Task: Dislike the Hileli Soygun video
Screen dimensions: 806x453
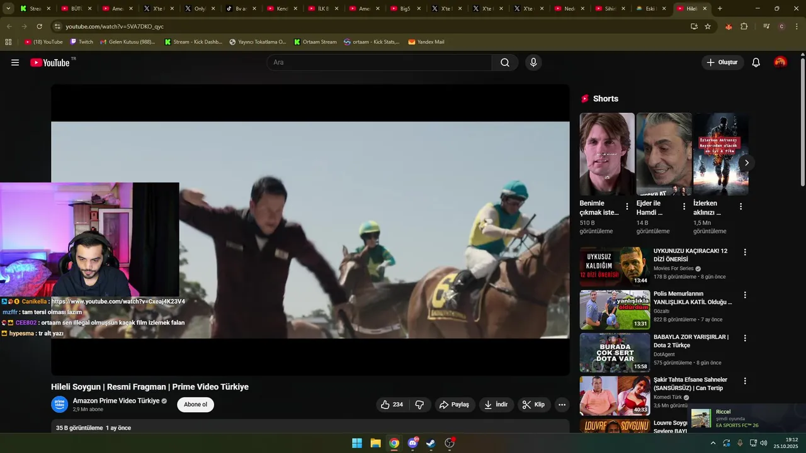Action: [x=419, y=405]
